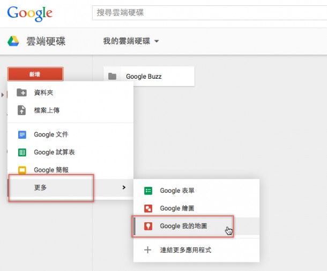
Task: Click the Google My Maps pin icon
Action: pos(148,227)
